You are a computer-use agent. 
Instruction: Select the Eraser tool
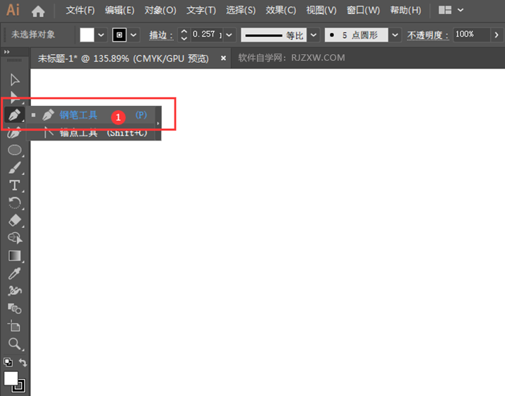pos(15,221)
